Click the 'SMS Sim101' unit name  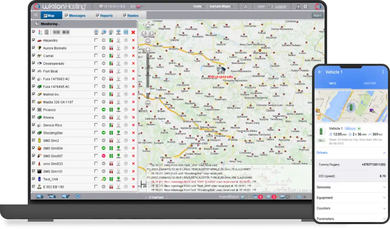point(53,171)
